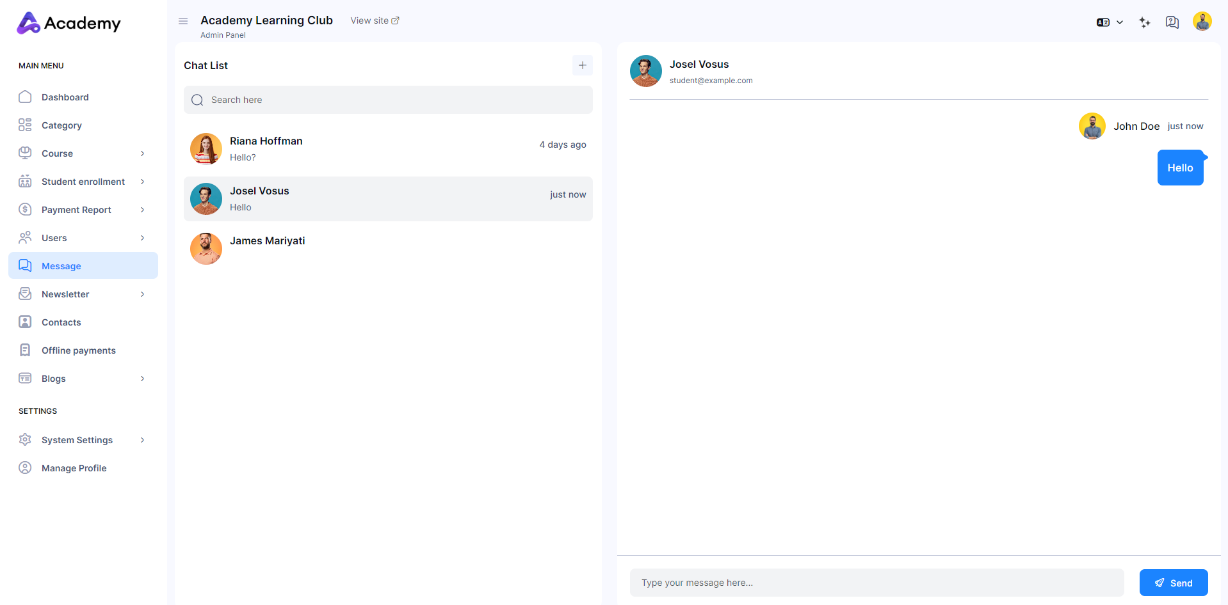Open the help chat icon in header
Image resolution: width=1228 pixels, height=605 pixels.
click(1172, 22)
